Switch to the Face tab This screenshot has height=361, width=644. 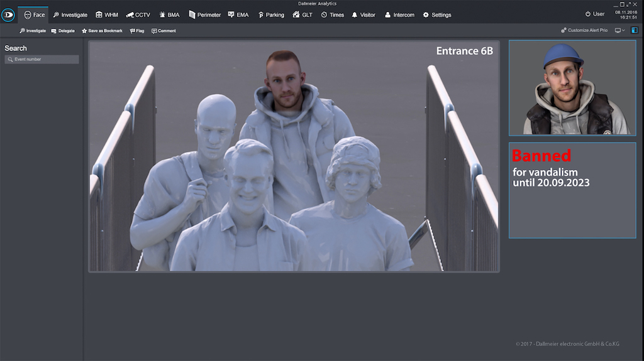click(x=34, y=14)
